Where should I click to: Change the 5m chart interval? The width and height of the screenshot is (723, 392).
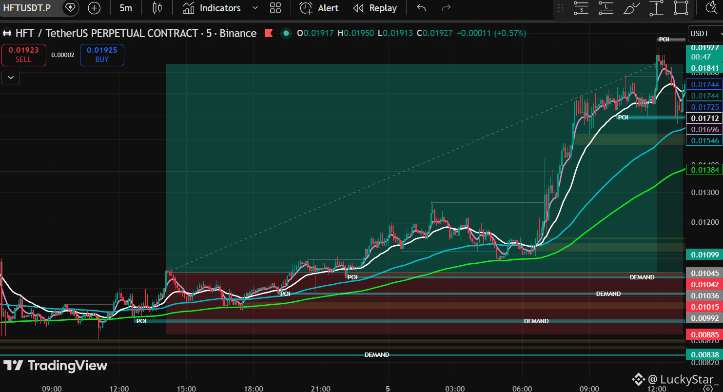(126, 8)
